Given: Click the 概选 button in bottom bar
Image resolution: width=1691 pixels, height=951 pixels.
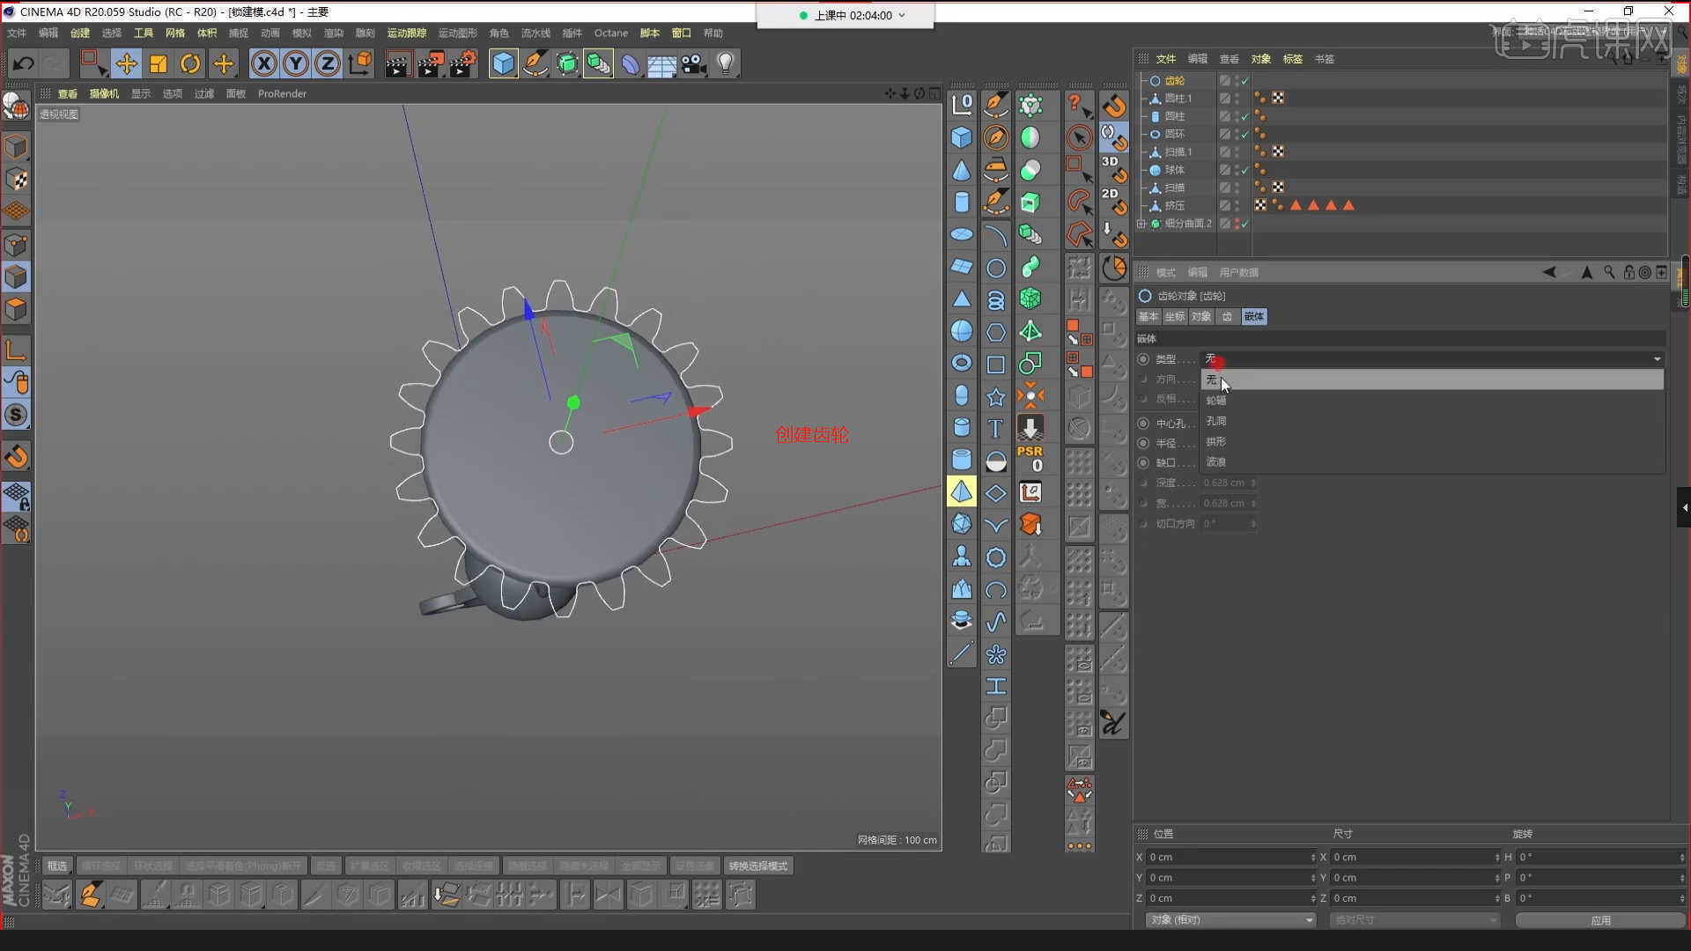Looking at the screenshot, I should point(57,866).
